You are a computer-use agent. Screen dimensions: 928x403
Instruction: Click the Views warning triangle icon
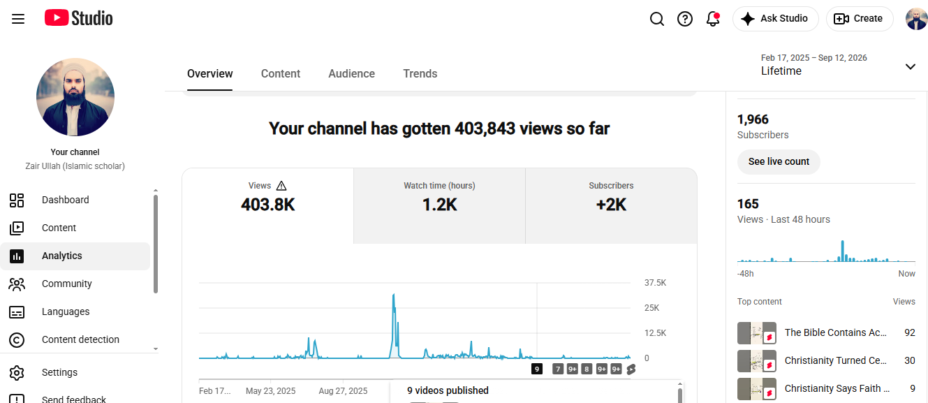281,186
